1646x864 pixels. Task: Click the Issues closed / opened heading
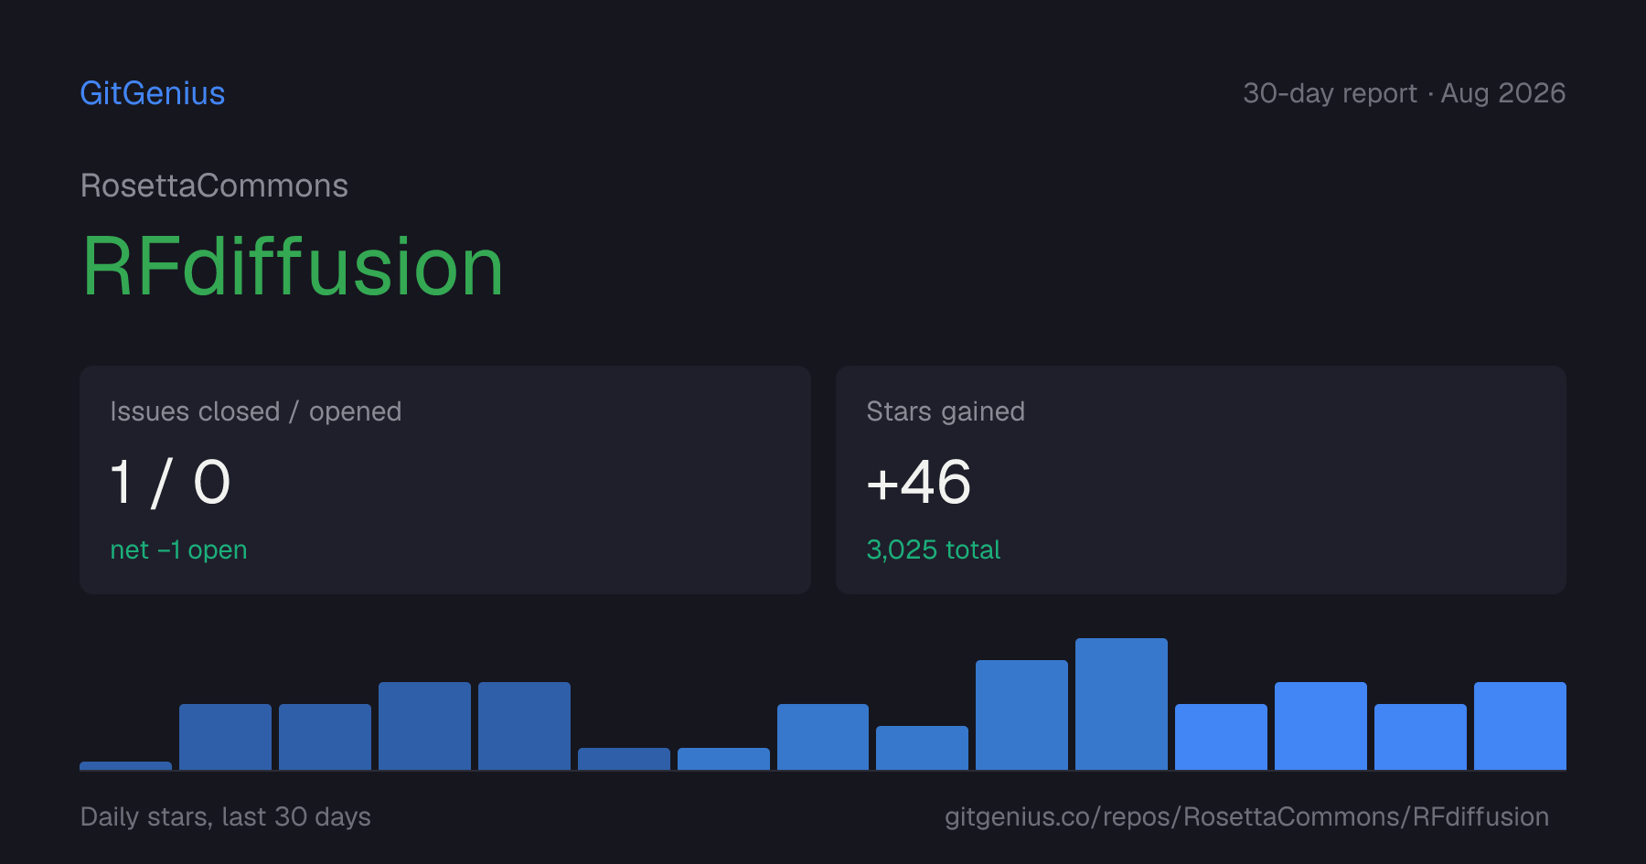coord(255,411)
